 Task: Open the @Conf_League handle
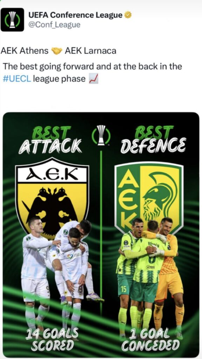[54, 25]
